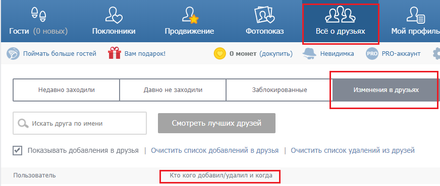Click the Кто кого добавил/удалил и когда header

pos(221,175)
